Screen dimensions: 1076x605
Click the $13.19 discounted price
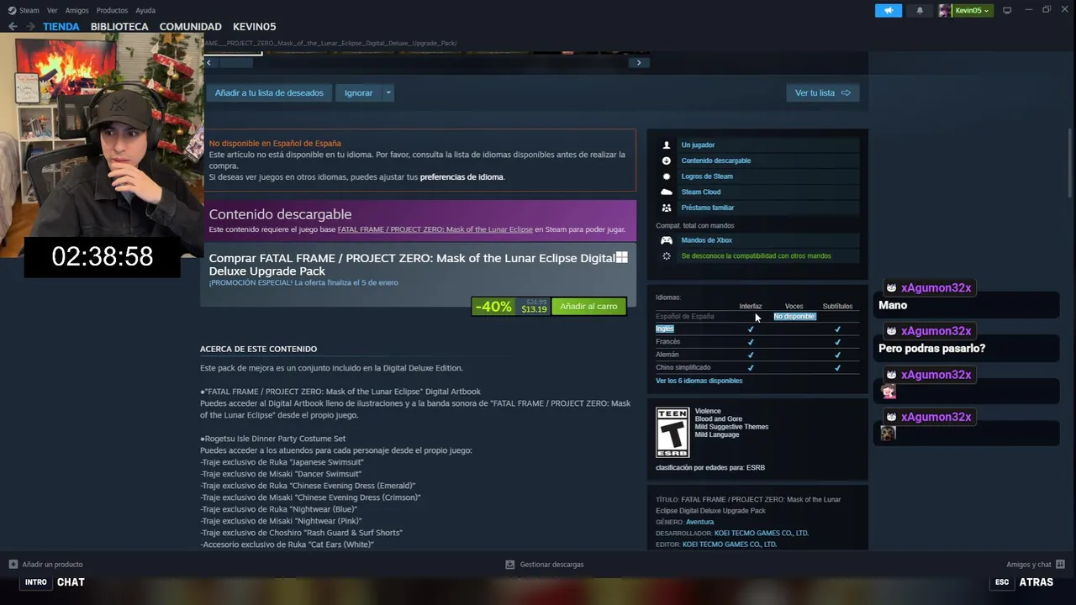[x=534, y=310]
